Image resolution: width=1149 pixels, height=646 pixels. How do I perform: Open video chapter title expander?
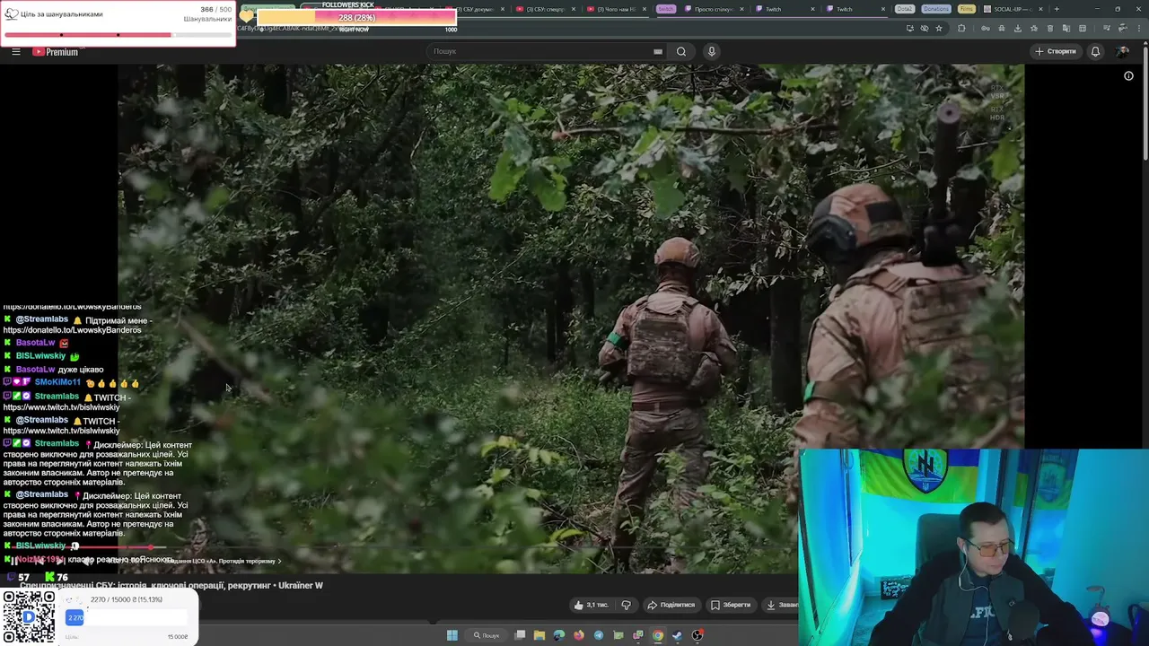pyautogui.click(x=224, y=561)
